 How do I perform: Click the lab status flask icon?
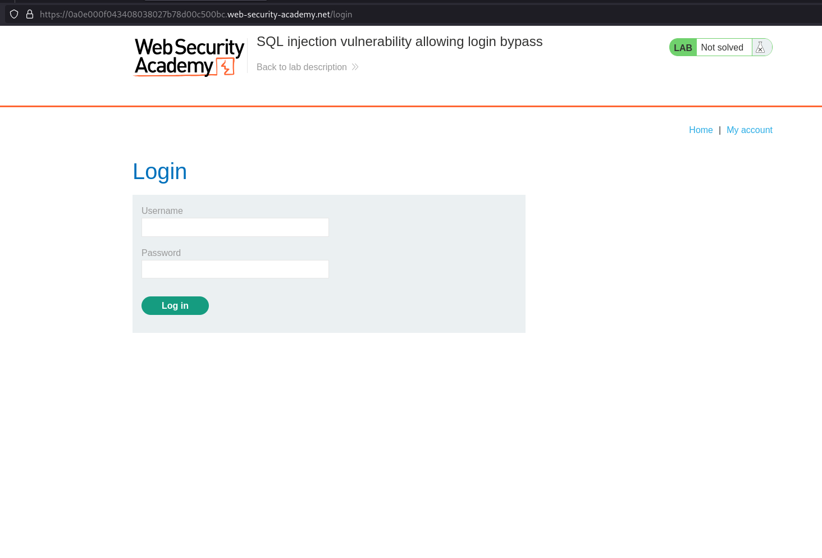click(x=761, y=48)
